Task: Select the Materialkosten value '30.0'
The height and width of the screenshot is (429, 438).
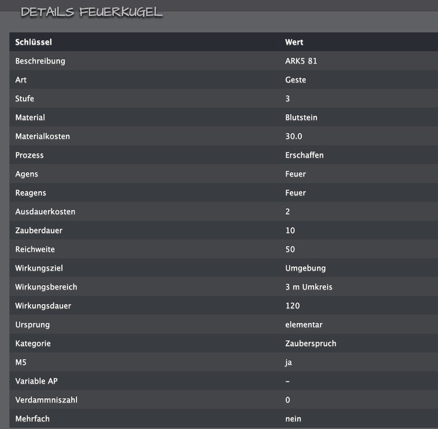Action: [294, 136]
